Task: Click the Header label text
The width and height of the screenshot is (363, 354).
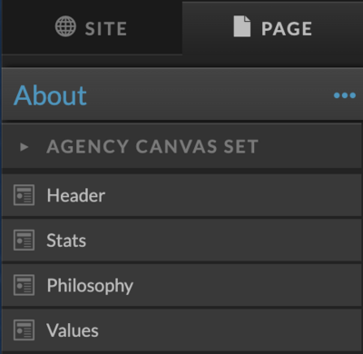Action: pos(76,195)
